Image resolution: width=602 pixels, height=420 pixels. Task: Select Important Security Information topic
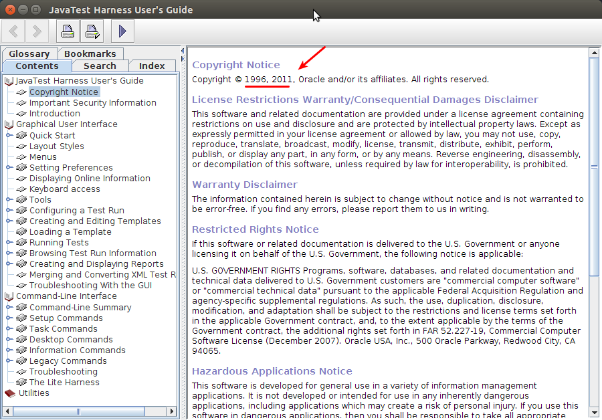coord(92,103)
